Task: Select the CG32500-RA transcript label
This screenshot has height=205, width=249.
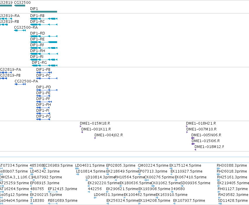Action: (26, 27)
